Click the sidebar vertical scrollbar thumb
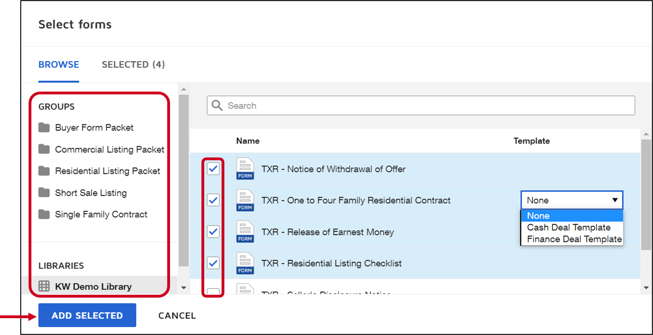 (184, 180)
